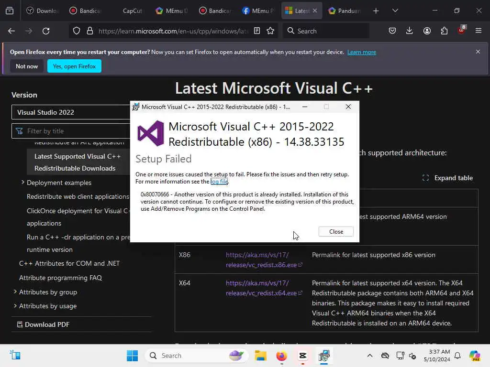Viewport: 490px width, 367px height.
Task: Dismiss the Firefox startup notification bar
Action: pyautogui.click(x=478, y=52)
